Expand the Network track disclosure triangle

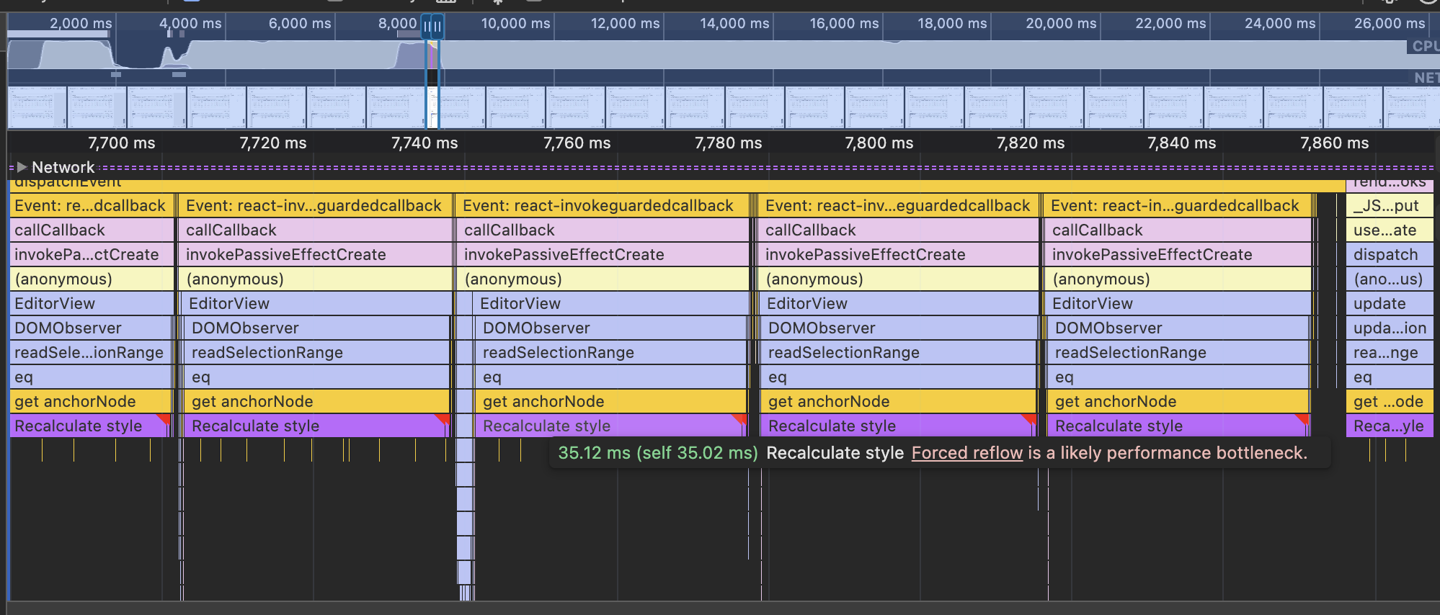click(x=22, y=167)
